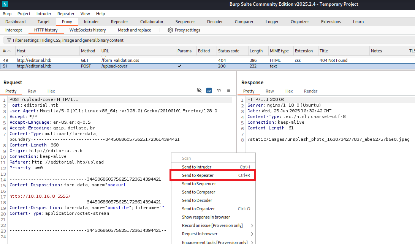The width and height of the screenshot is (415, 244).
Task: Expand the Engagement tools submenu
Action: [x=252, y=242]
